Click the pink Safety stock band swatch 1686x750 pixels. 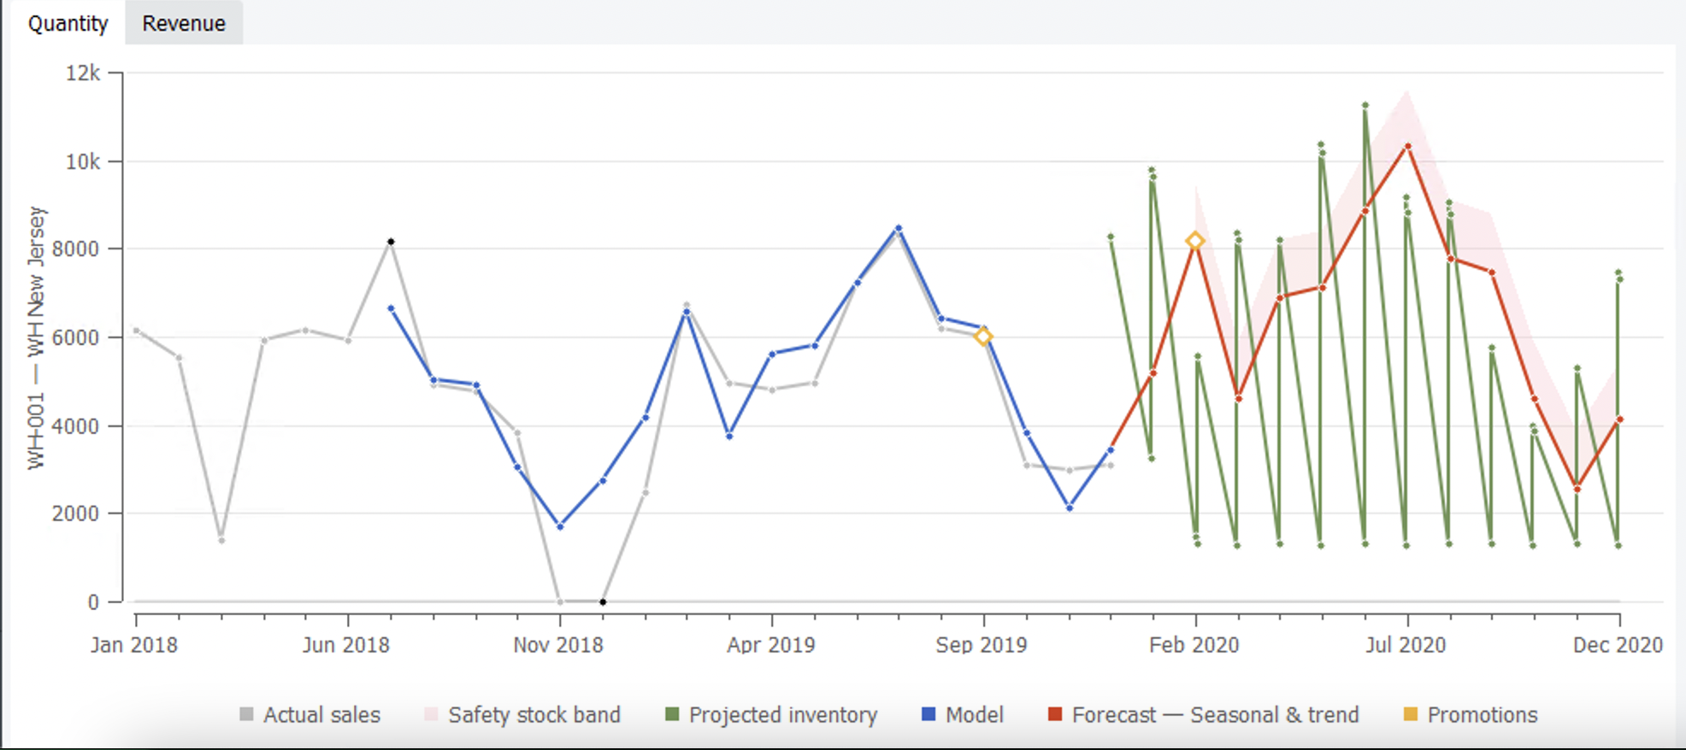[x=431, y=714]
